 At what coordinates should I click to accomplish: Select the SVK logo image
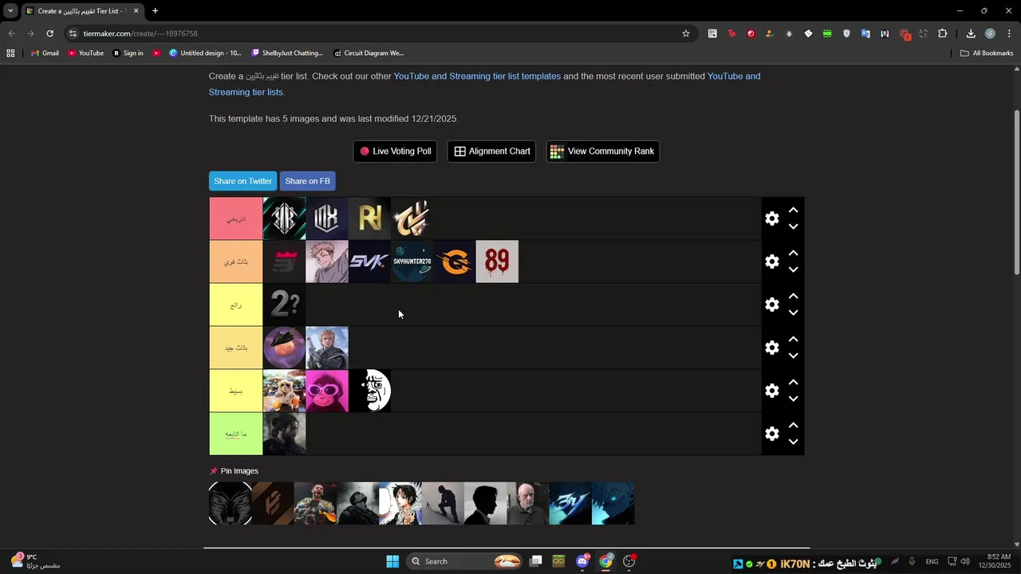point(369,261)
